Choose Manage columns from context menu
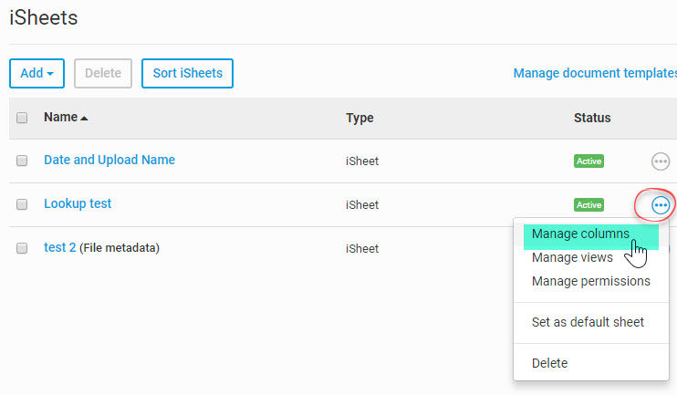This screenshot has height=395, width=677. [x=580, y=234]
